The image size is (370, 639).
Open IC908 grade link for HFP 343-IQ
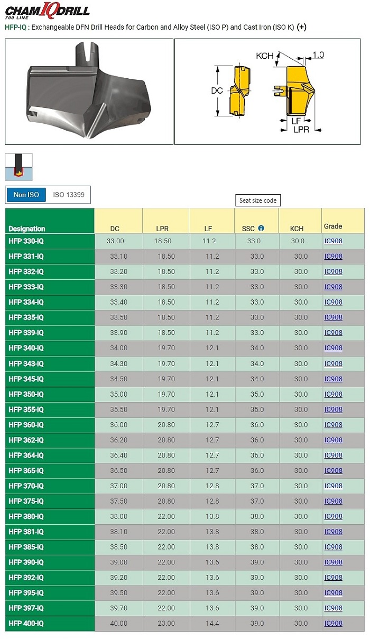click(334, 363)
